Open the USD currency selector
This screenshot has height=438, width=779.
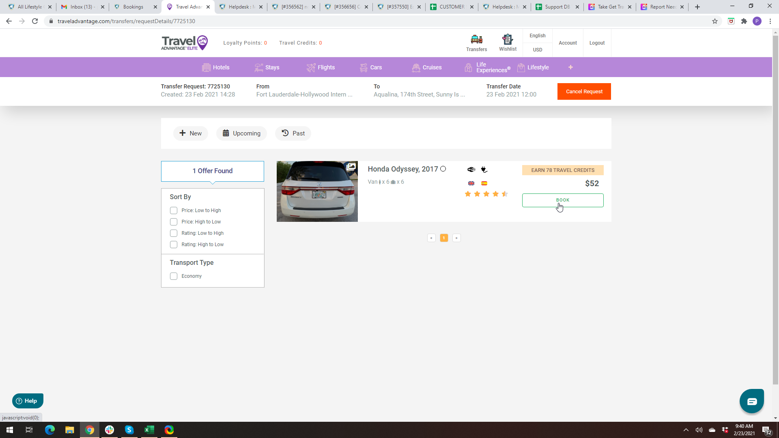537,50
